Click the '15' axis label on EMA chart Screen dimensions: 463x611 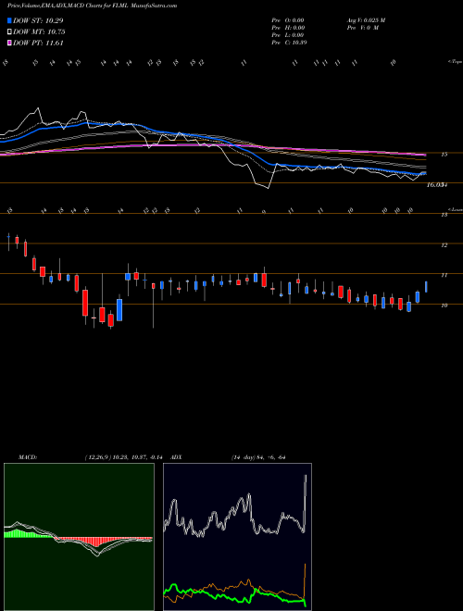444,155
